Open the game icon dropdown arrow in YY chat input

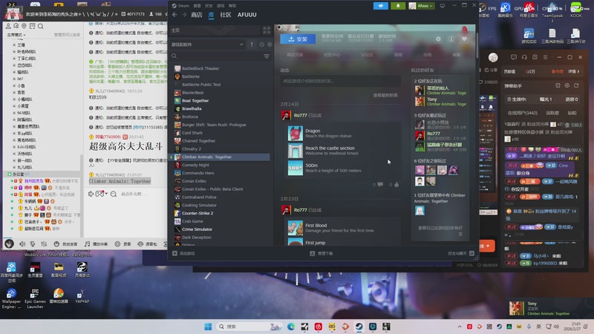106,194
